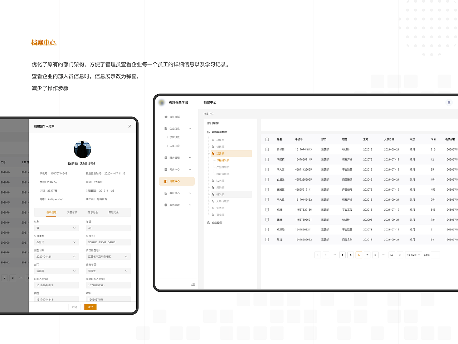
Task: Open the 教研中心 sidebar section
Action: [165, 193]
